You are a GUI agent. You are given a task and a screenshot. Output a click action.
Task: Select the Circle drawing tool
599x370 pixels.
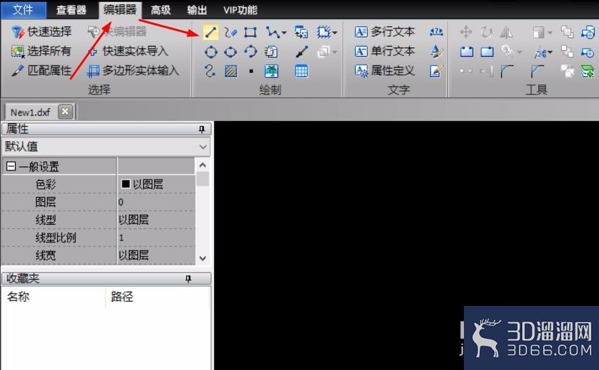[211, 51]
